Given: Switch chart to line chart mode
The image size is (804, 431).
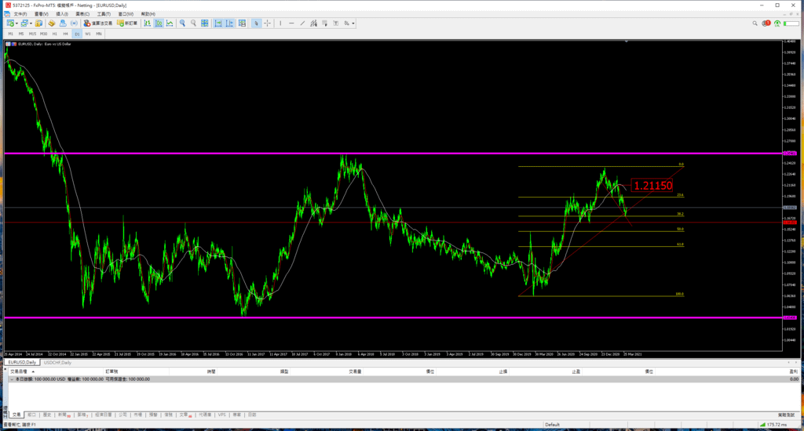Looking at the screenshot, I should click(170, 23).
